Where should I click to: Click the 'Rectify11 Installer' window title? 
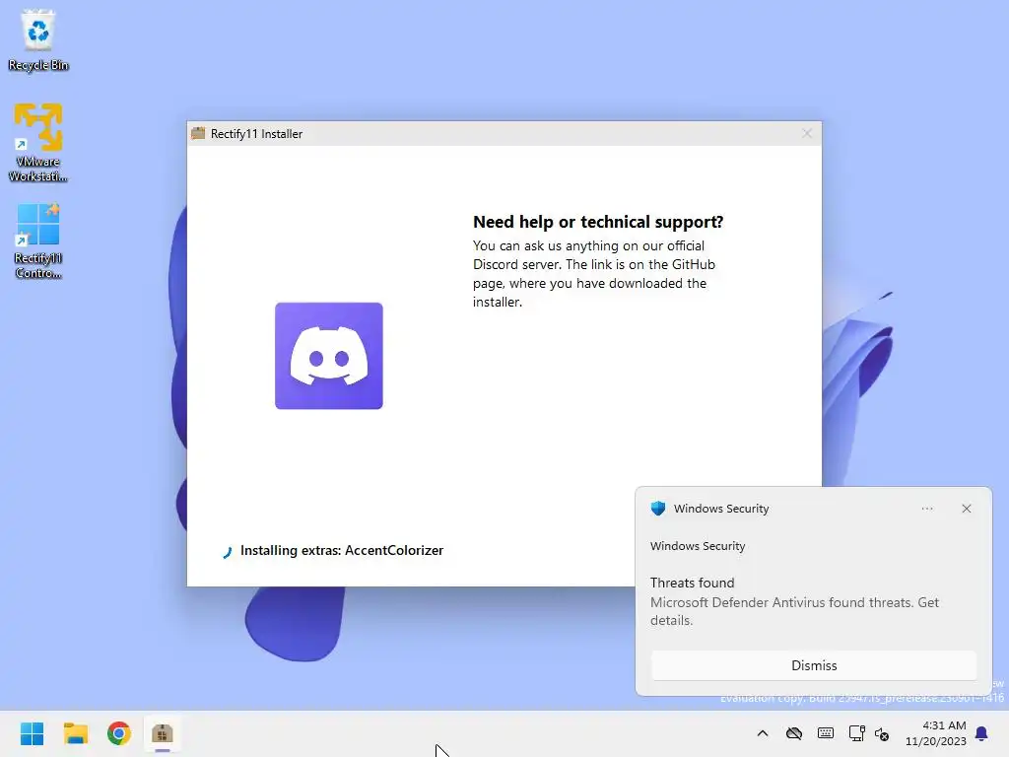click(257, 134)
